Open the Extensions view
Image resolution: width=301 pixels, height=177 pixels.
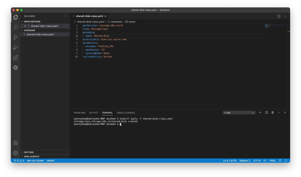pos(16,58)
